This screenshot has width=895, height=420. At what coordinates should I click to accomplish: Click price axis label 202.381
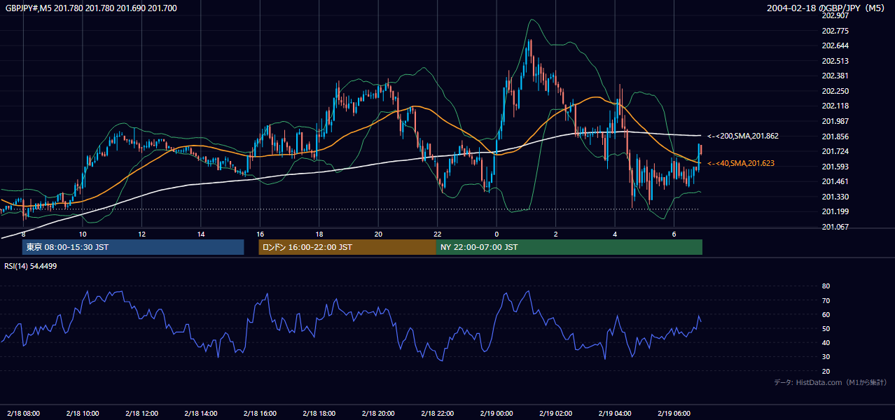click(835, 76)
